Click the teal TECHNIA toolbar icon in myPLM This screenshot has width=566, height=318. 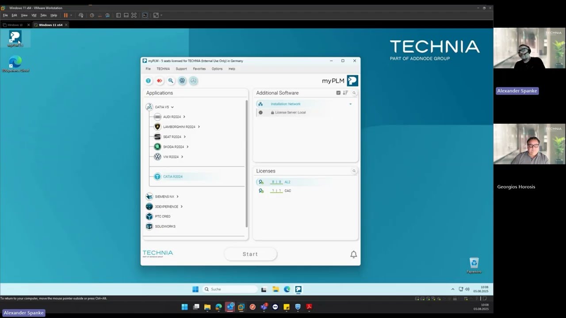pos(148,81)
